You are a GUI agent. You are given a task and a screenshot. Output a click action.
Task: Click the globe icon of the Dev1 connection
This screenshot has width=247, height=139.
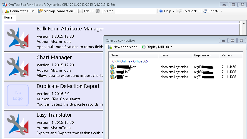112,77
